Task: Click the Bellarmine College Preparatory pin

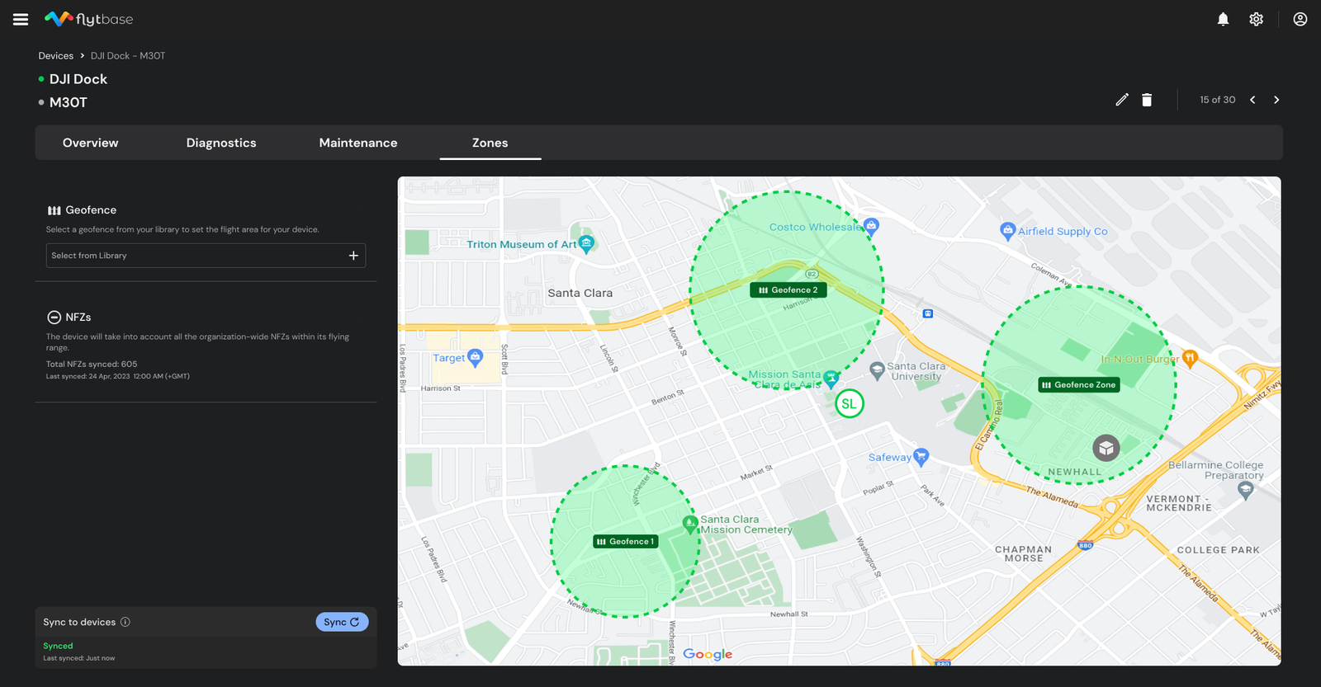Action: tap(1246, 490)
